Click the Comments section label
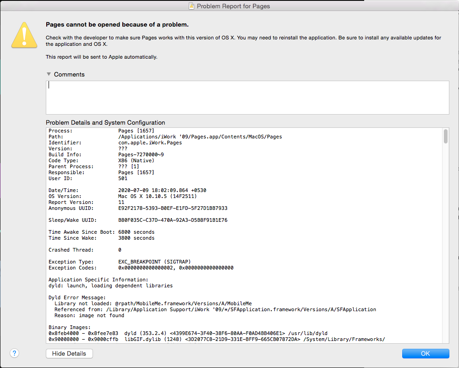This screenshot has height=368, width=459. tap(69, 74)
